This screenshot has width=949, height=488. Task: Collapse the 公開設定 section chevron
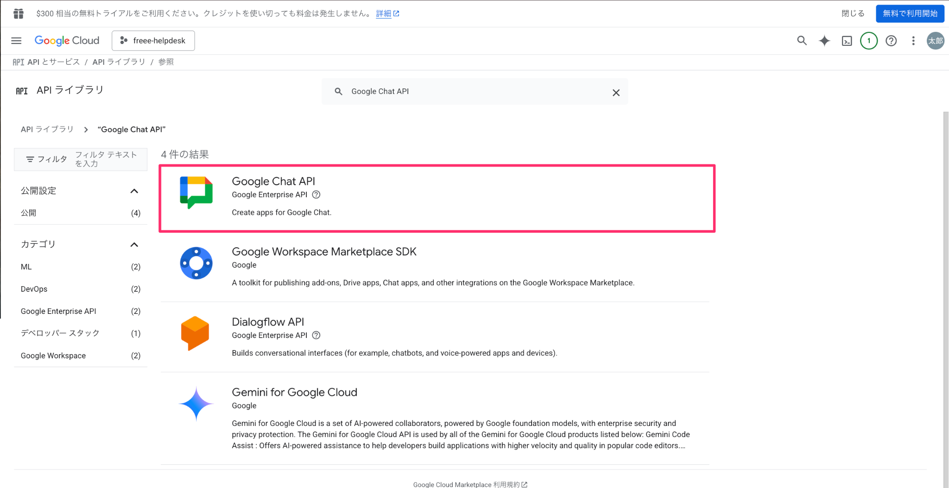134,191
